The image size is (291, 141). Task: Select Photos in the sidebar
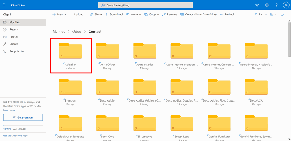(x=23, y=37)
